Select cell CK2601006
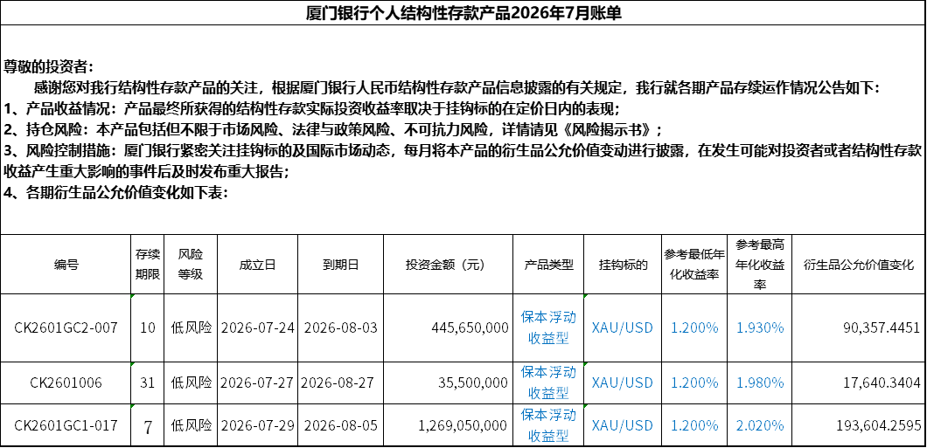 66,383
